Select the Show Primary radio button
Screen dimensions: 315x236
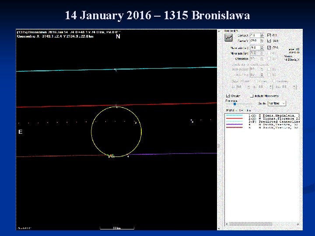(256, 81)
